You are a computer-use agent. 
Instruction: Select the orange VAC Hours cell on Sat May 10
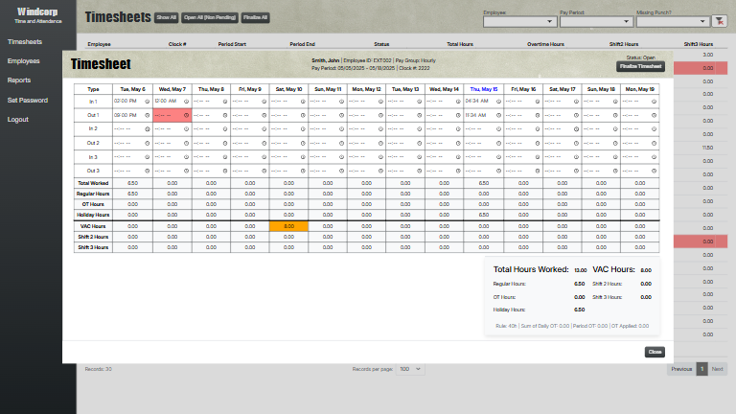coord(288,226)
